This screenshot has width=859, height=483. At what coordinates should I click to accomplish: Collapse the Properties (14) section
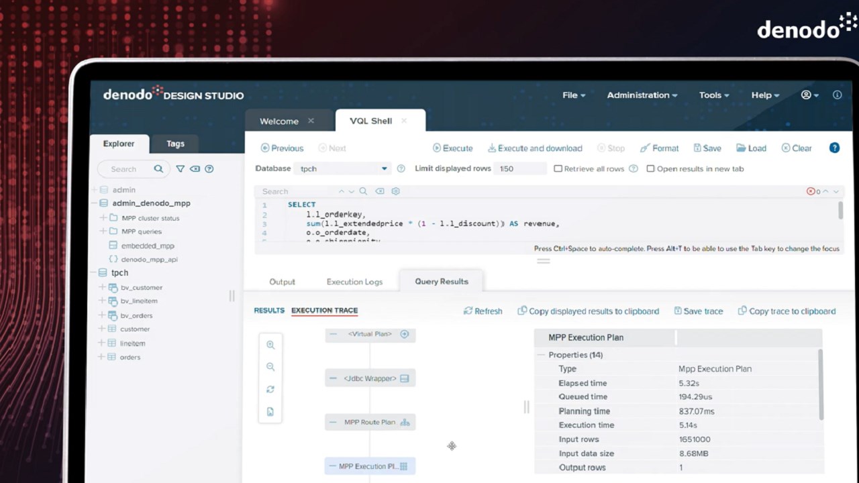(x=541, y=355)
